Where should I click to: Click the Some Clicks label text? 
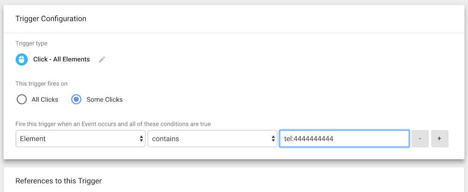(104, 100)
